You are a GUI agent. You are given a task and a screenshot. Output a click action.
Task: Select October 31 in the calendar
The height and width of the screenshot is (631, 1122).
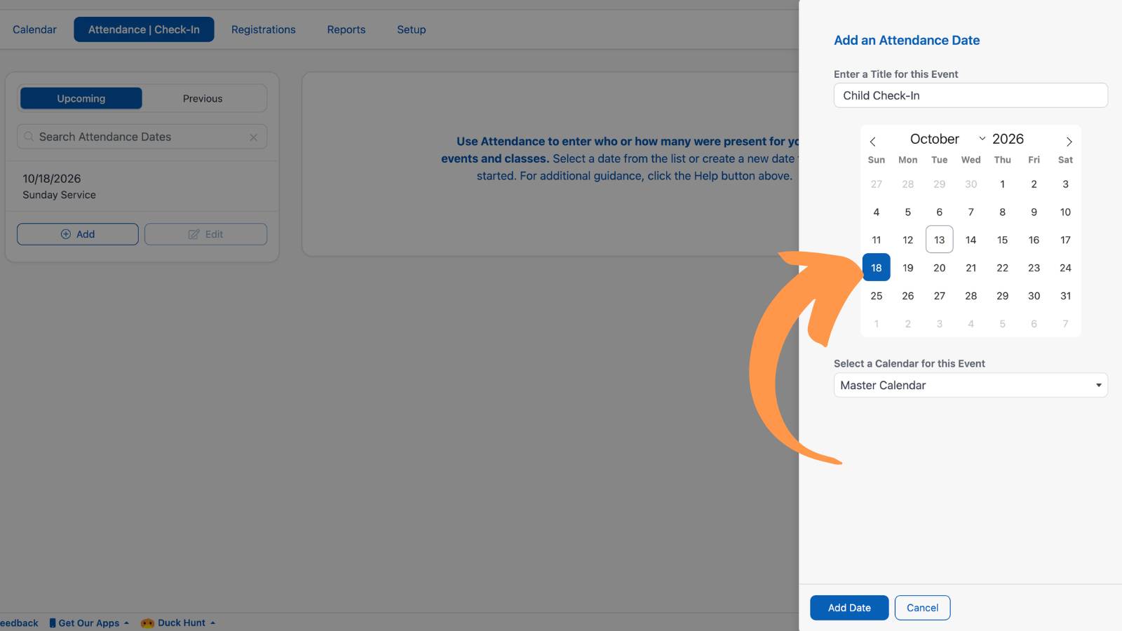pos(1066,296)
